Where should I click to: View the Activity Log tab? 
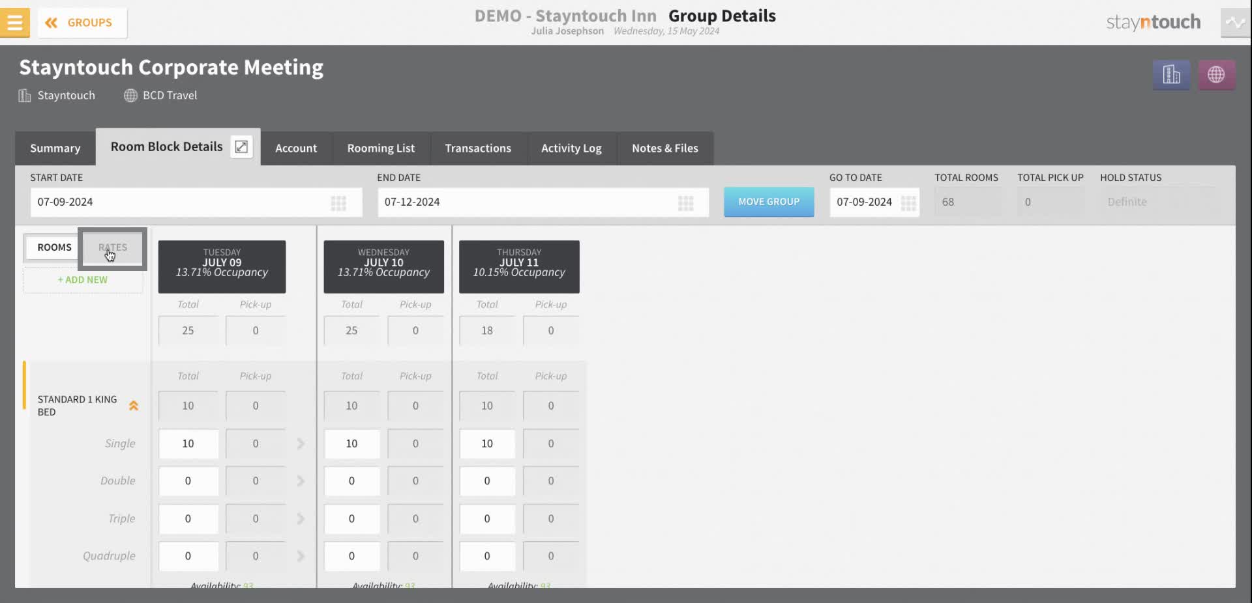(571, 148)
